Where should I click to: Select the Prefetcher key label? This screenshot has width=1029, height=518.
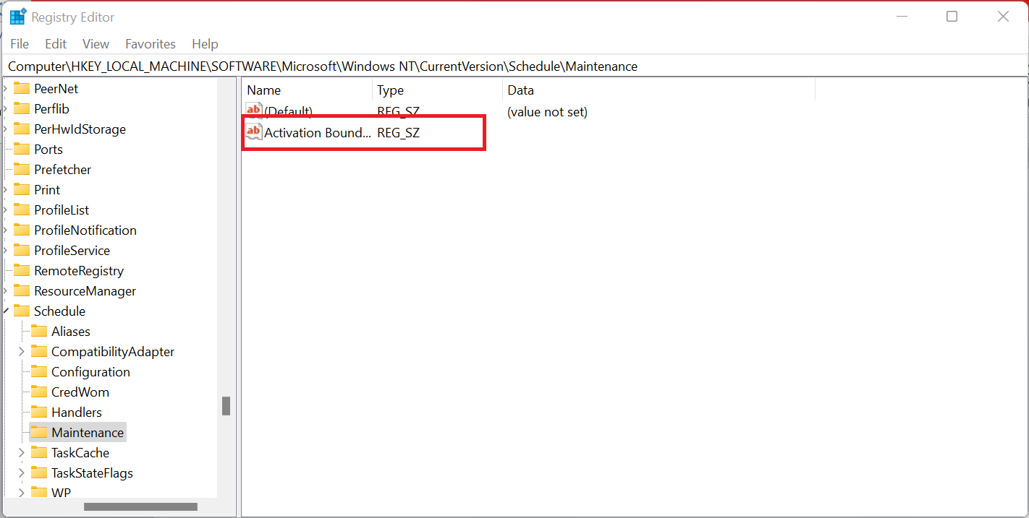pos(62,170)
